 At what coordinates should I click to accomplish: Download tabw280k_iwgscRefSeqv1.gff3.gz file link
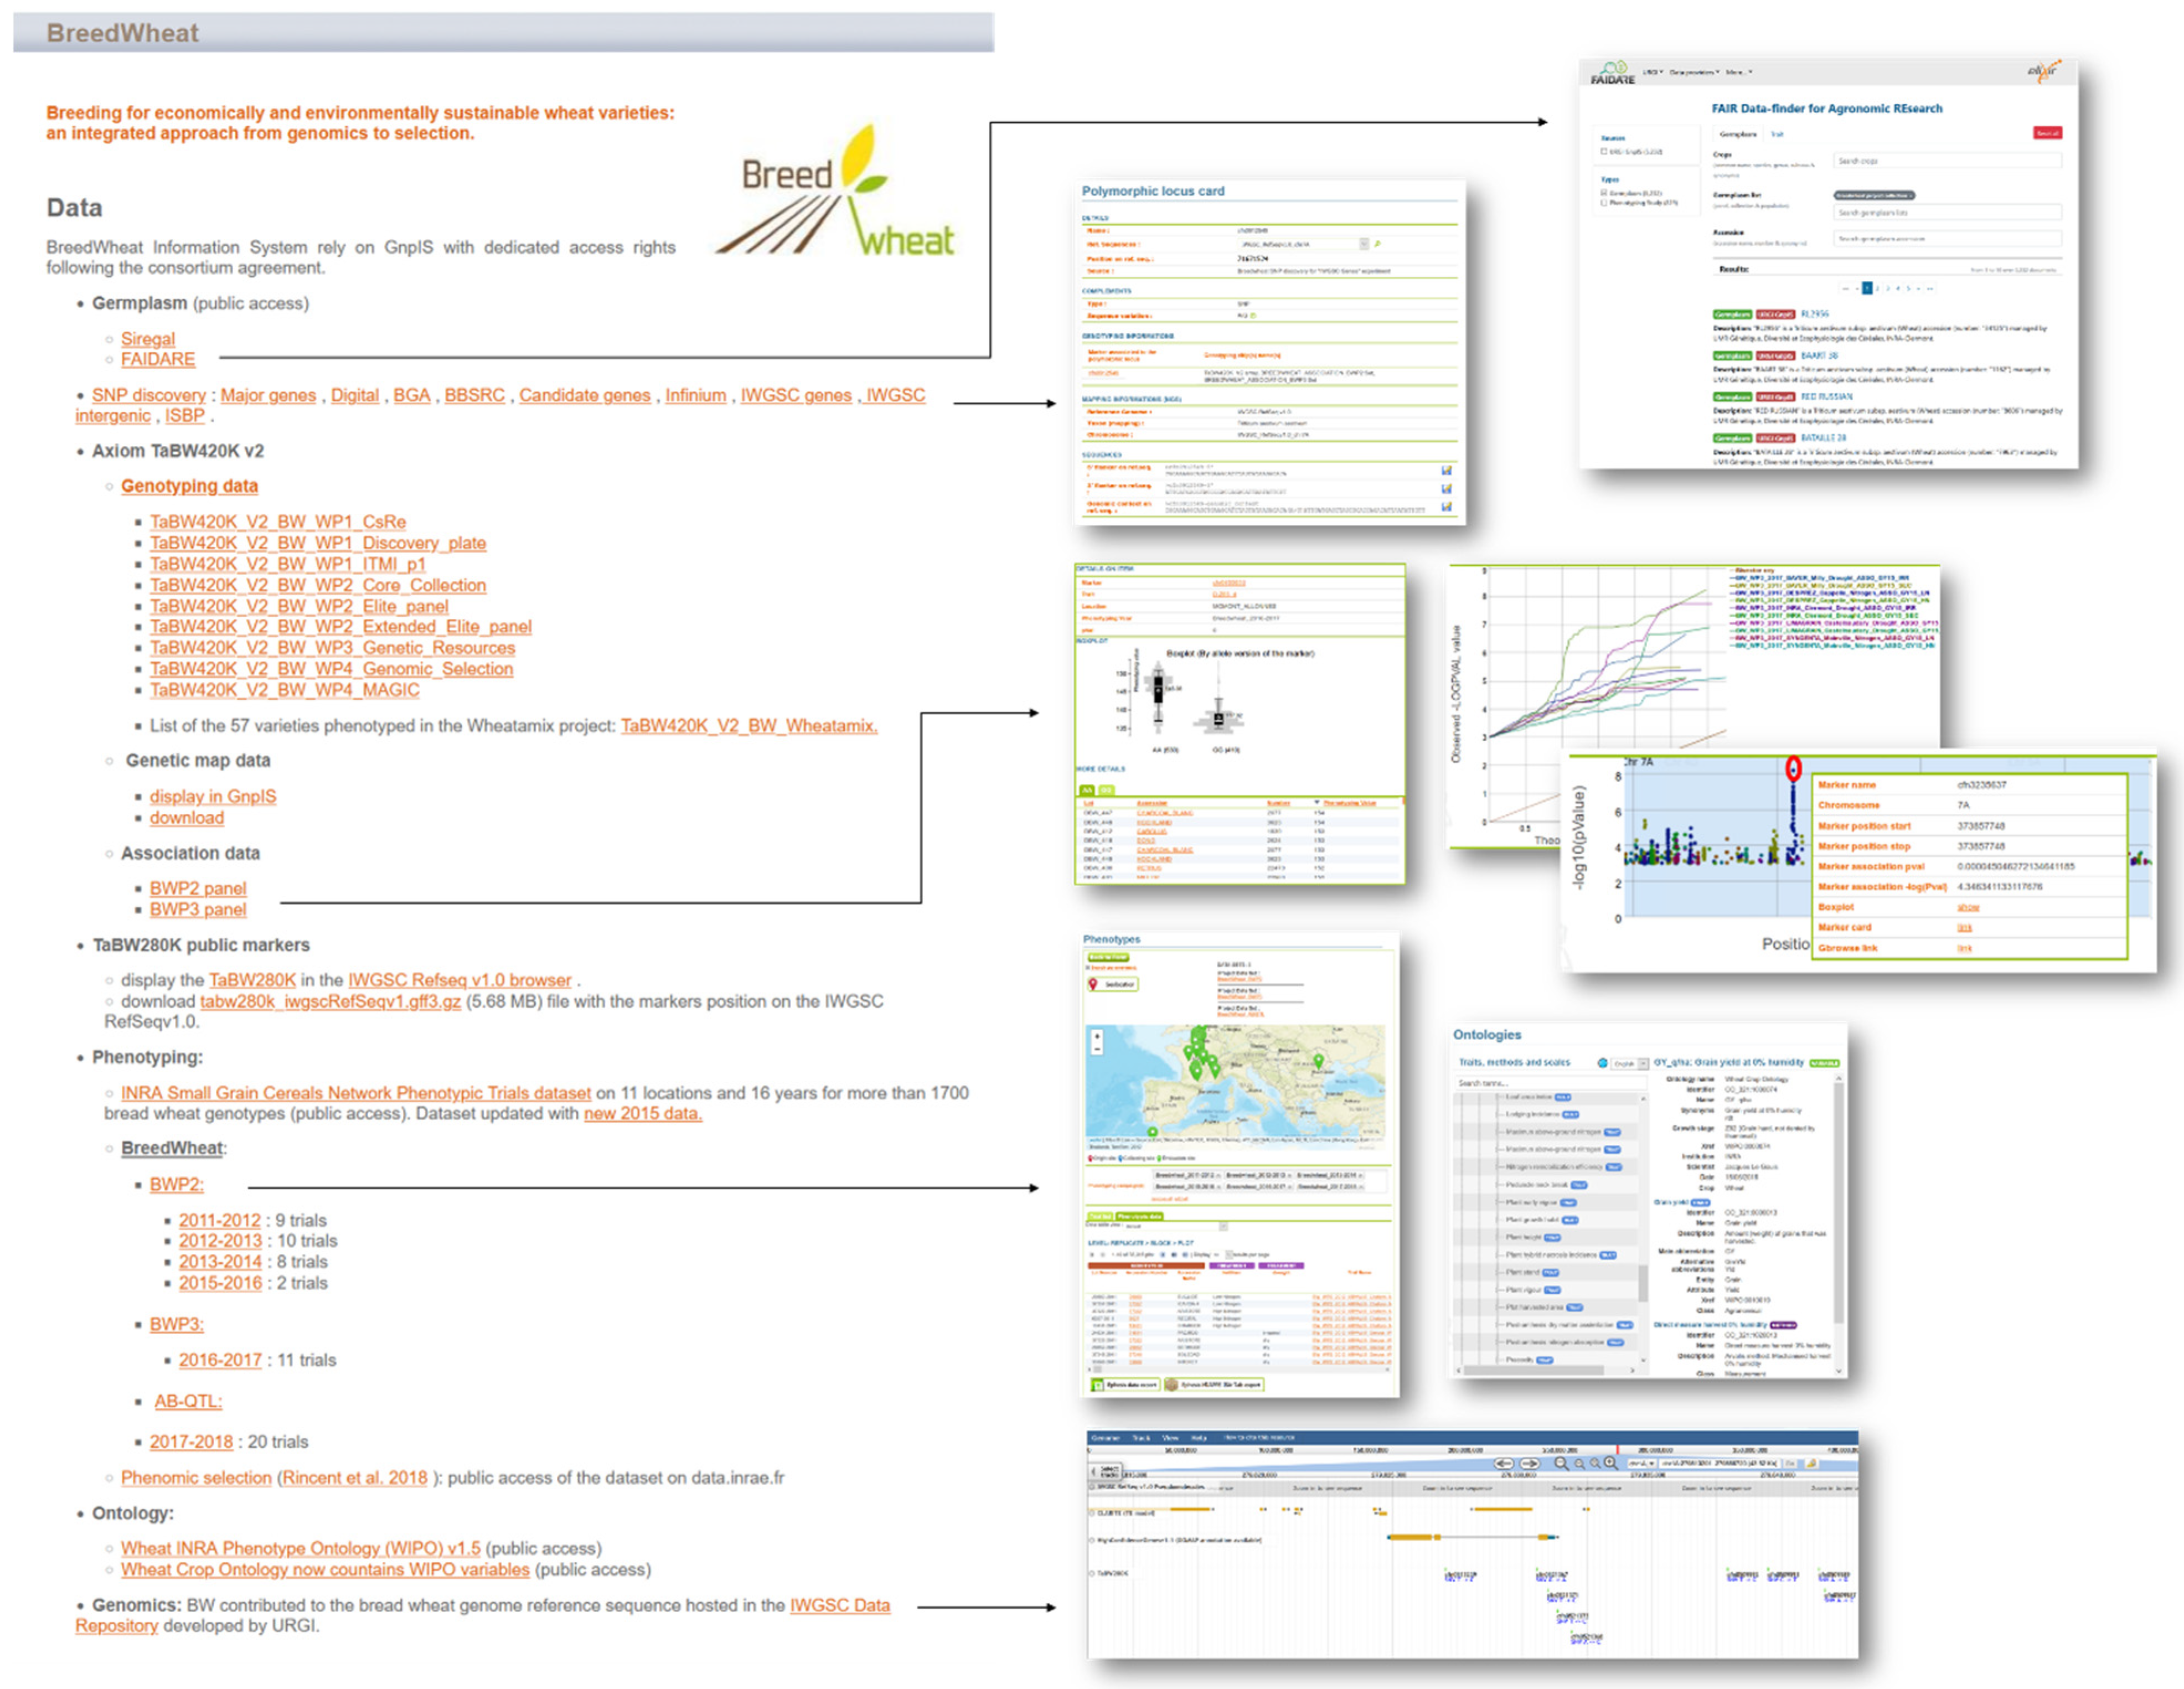(x=330, y=1001)
